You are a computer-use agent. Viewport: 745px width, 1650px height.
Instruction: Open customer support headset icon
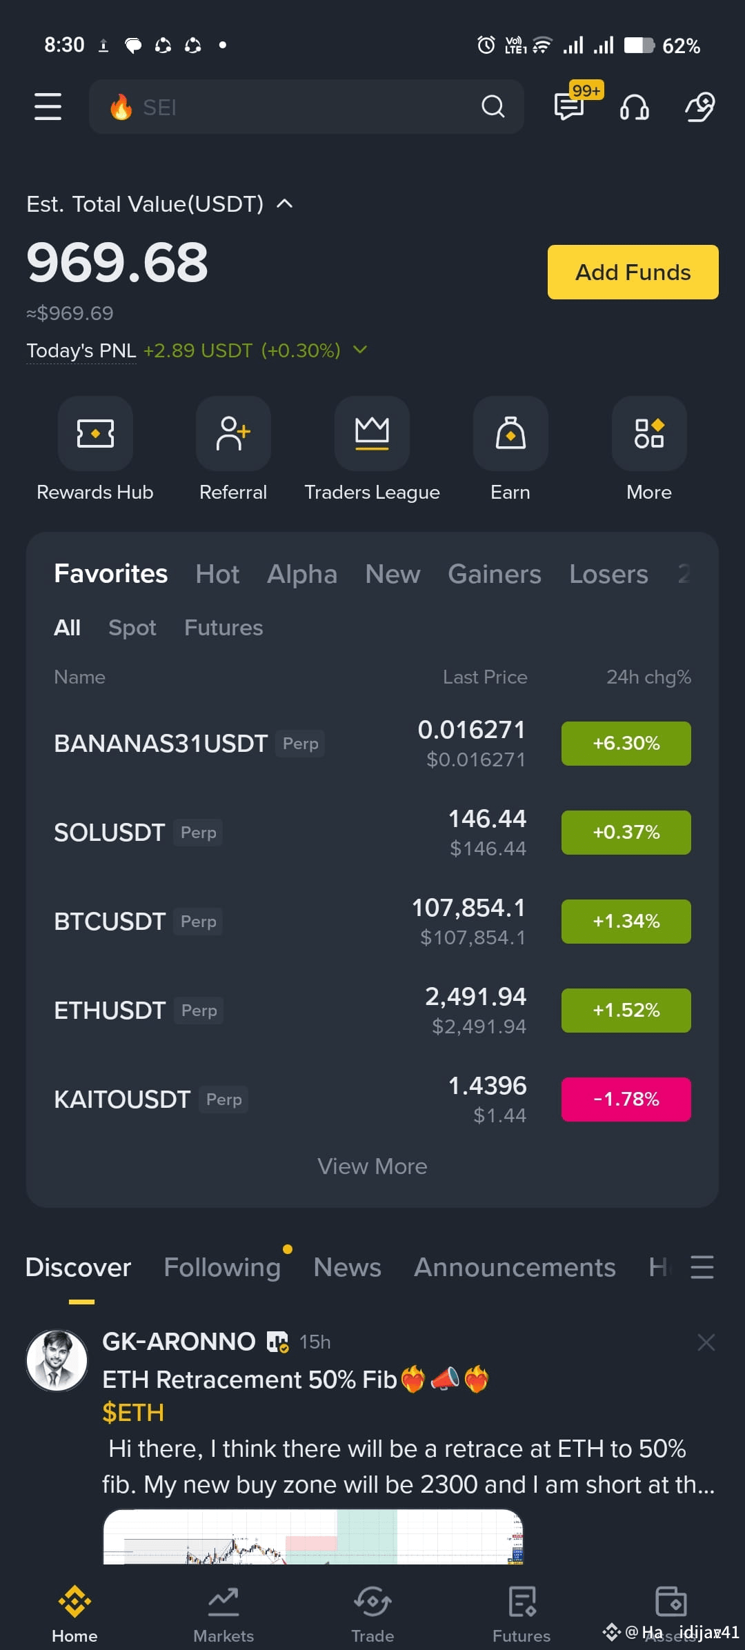(x=634, y=107)
